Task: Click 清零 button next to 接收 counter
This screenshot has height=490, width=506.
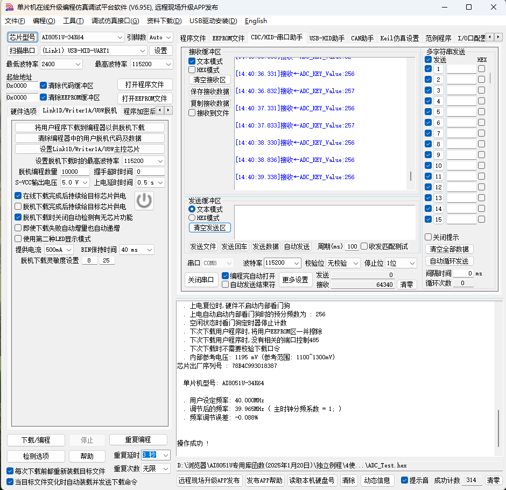Action: click(406, 285)
